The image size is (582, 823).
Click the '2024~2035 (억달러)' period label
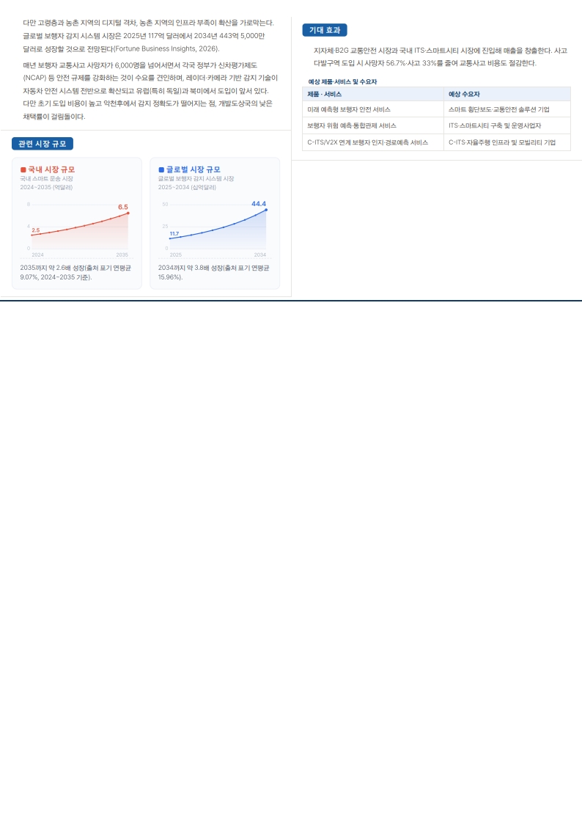[46, 187]
